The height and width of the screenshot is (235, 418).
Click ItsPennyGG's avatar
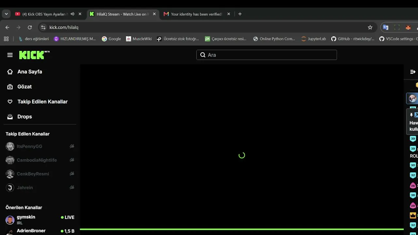coord(10,146)
